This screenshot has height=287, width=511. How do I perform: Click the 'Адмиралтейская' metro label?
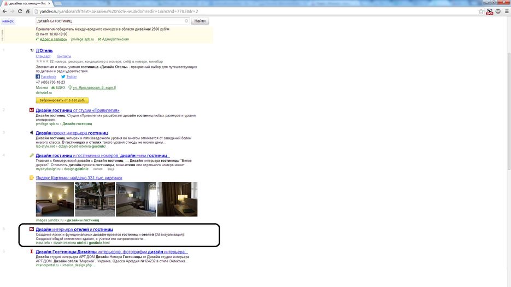pyautogui.click(x=115, y=39)
